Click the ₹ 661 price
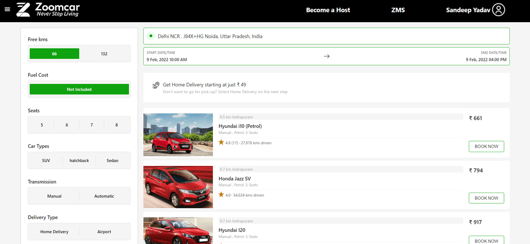Image resolution: width=530 pixels, height=244 pixels. [x=476, y=118]
